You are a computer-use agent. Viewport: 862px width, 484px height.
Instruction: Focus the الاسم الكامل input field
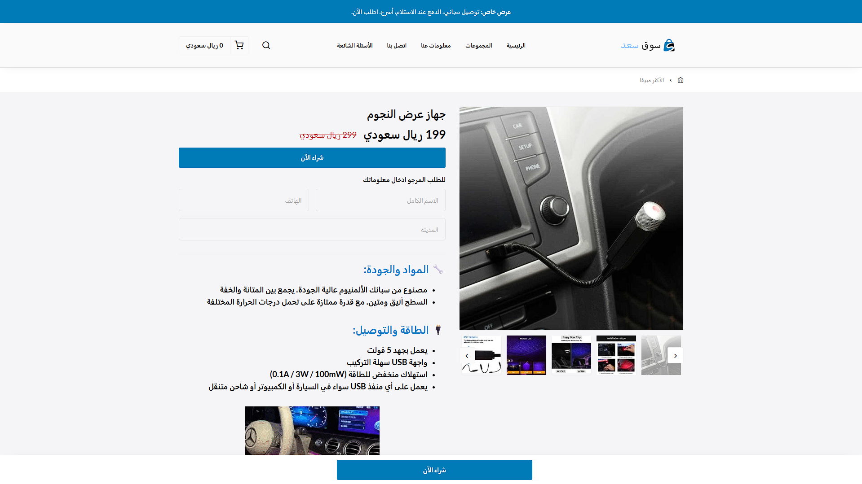380,201
